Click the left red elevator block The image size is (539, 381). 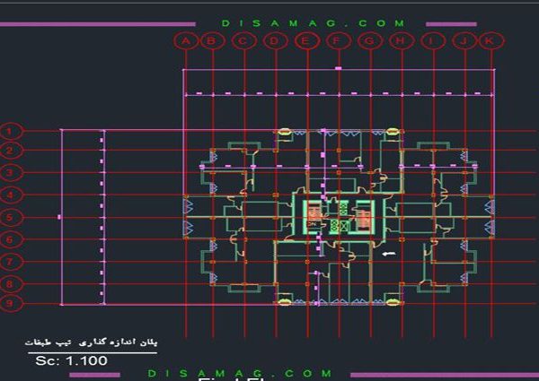point(314,215)
